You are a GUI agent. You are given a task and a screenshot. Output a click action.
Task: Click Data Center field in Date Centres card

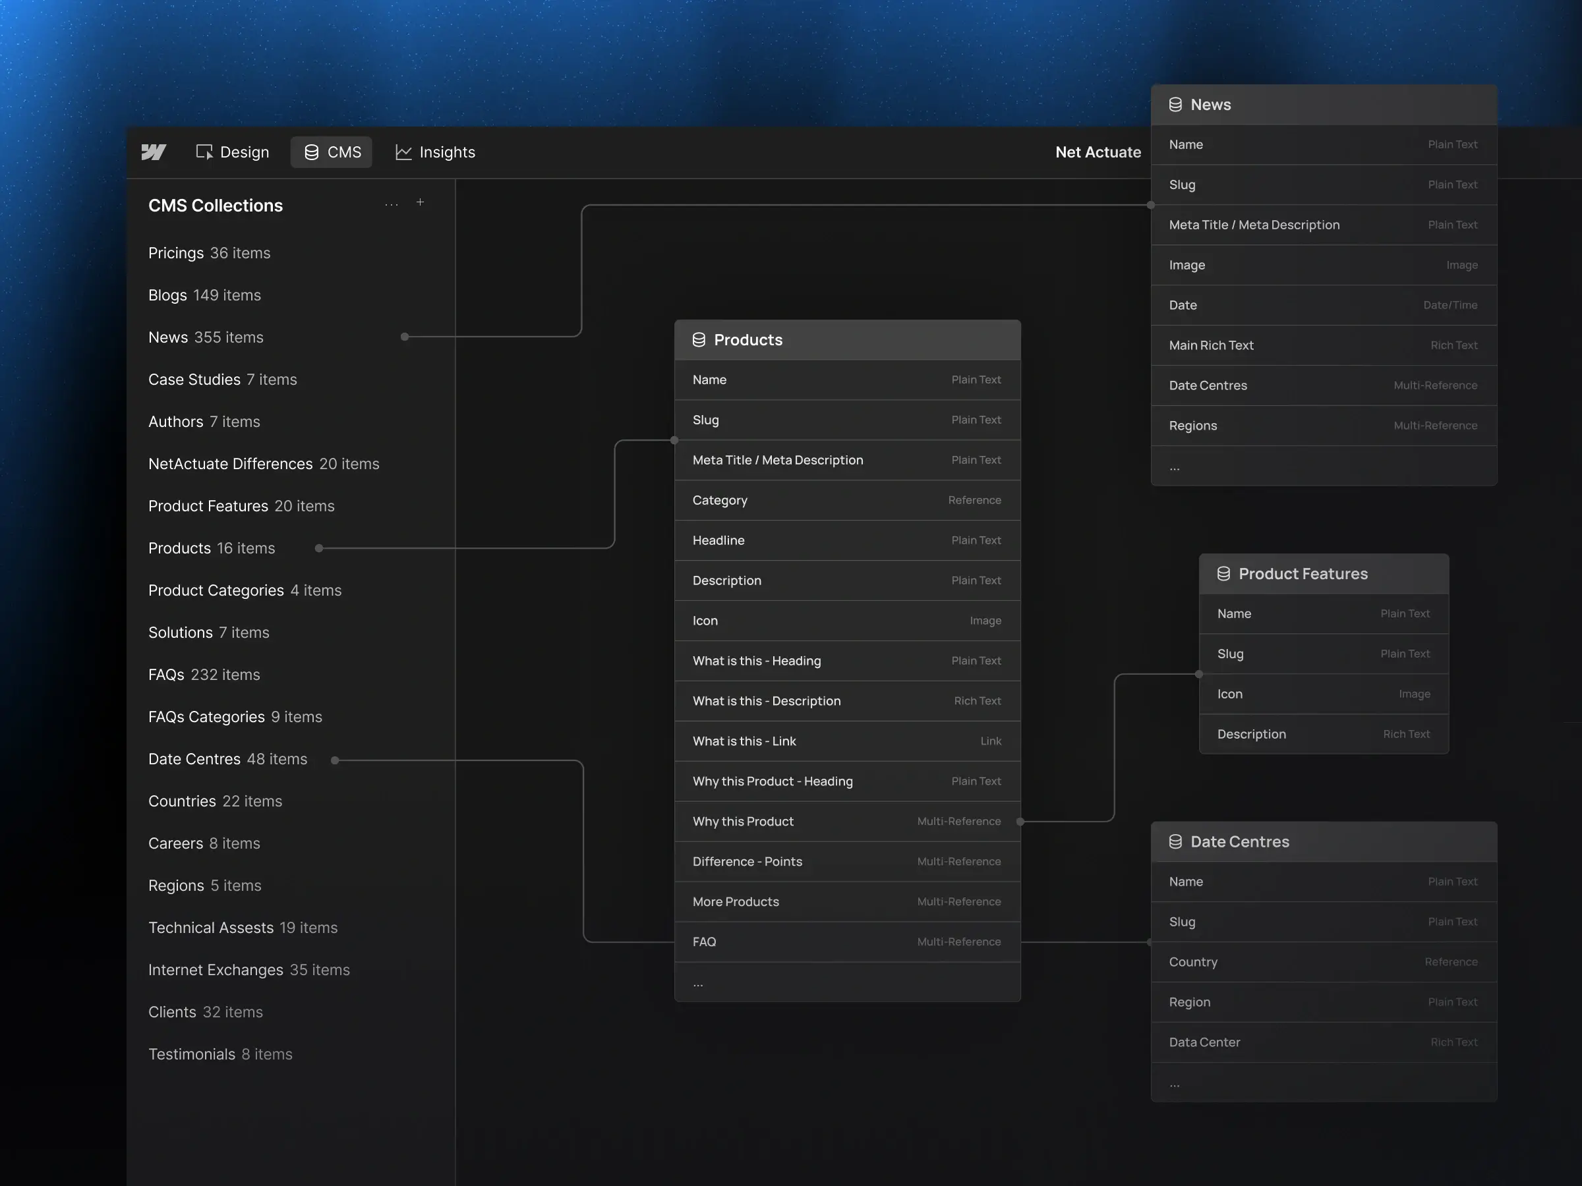tap(1324, 1042)
